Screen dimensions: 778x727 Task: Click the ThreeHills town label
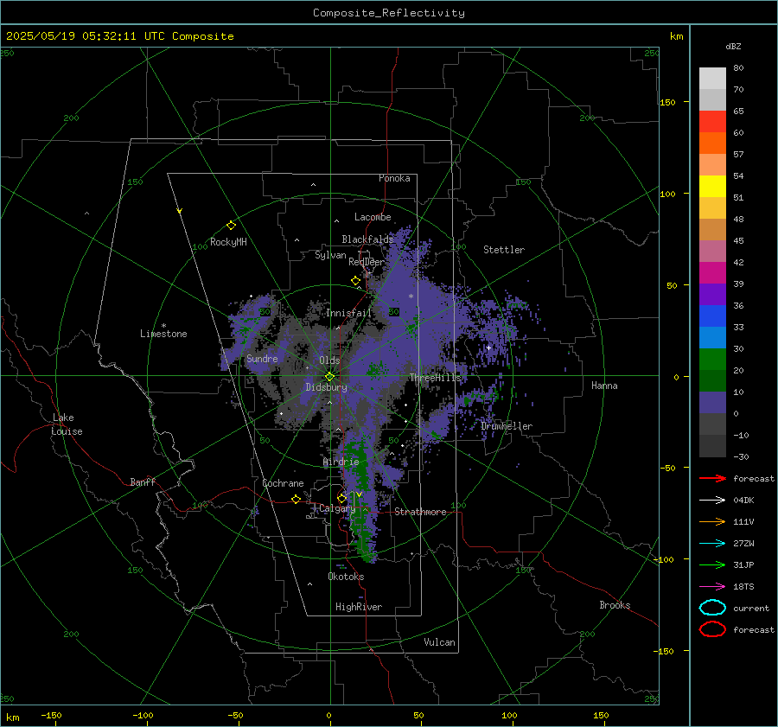click(435, 378)
